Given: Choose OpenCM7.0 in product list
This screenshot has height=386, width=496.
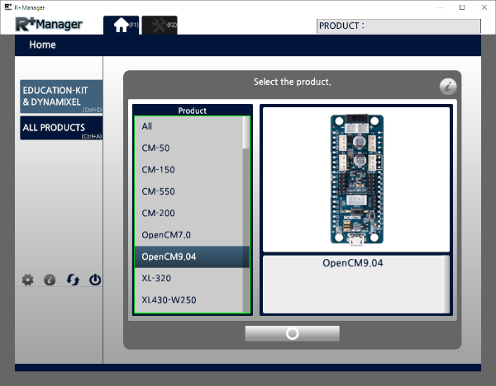Looking at the screenshot, I should click(x=188, y=235).
